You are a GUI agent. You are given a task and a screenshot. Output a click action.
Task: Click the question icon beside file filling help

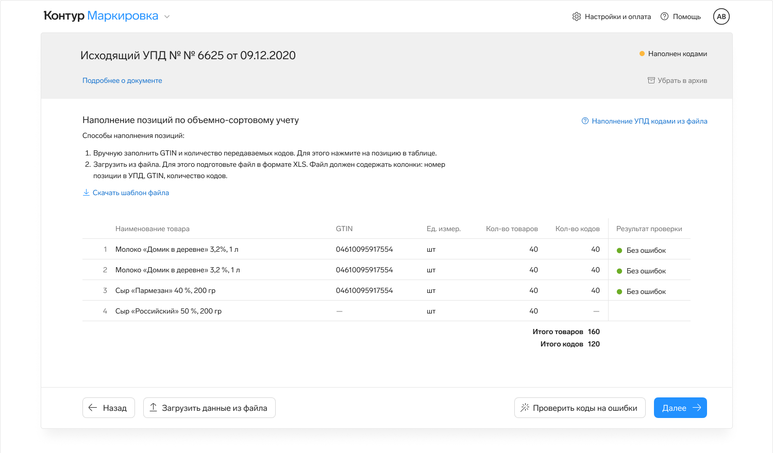(x=585, y=121)
